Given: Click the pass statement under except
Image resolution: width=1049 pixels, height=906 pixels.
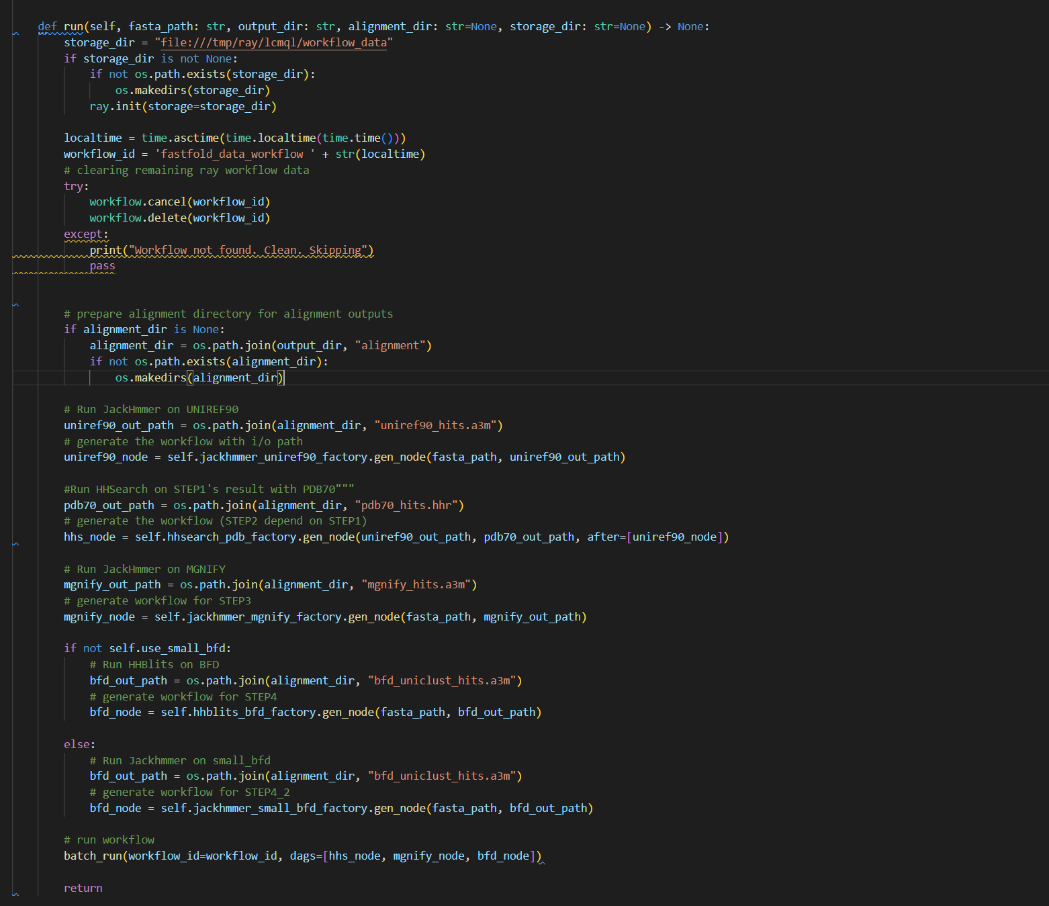Looking at the screenshot, I should 103,265.
